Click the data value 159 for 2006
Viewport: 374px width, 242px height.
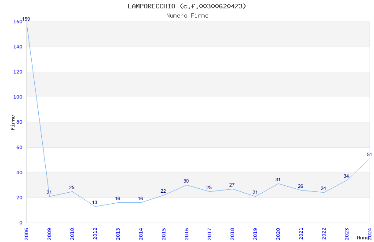(x=26, y=19)
